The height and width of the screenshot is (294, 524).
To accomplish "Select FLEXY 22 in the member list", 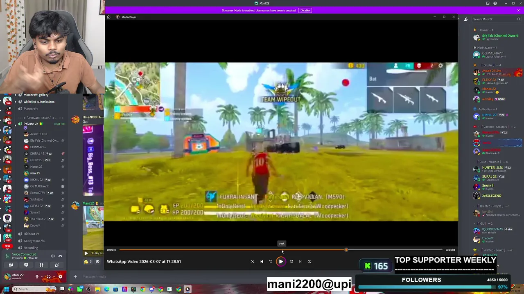I will pos(497,81).
